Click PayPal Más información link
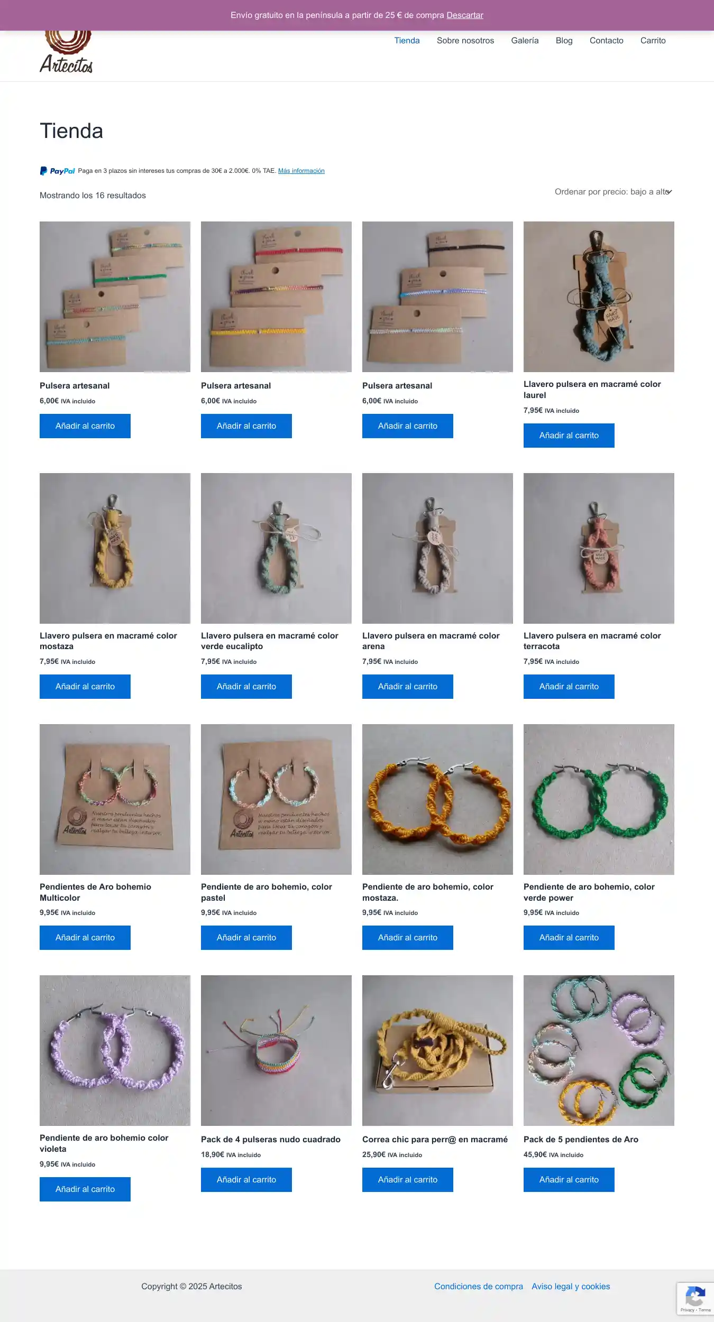Screen dimensions: 714x1322 [301, 171]
